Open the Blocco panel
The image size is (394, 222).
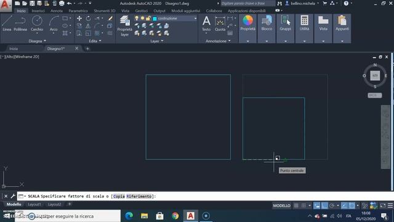pos(267,23)
